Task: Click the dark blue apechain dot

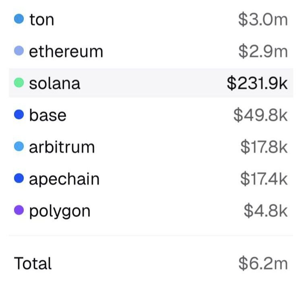Action: click(x=19, y=178)
